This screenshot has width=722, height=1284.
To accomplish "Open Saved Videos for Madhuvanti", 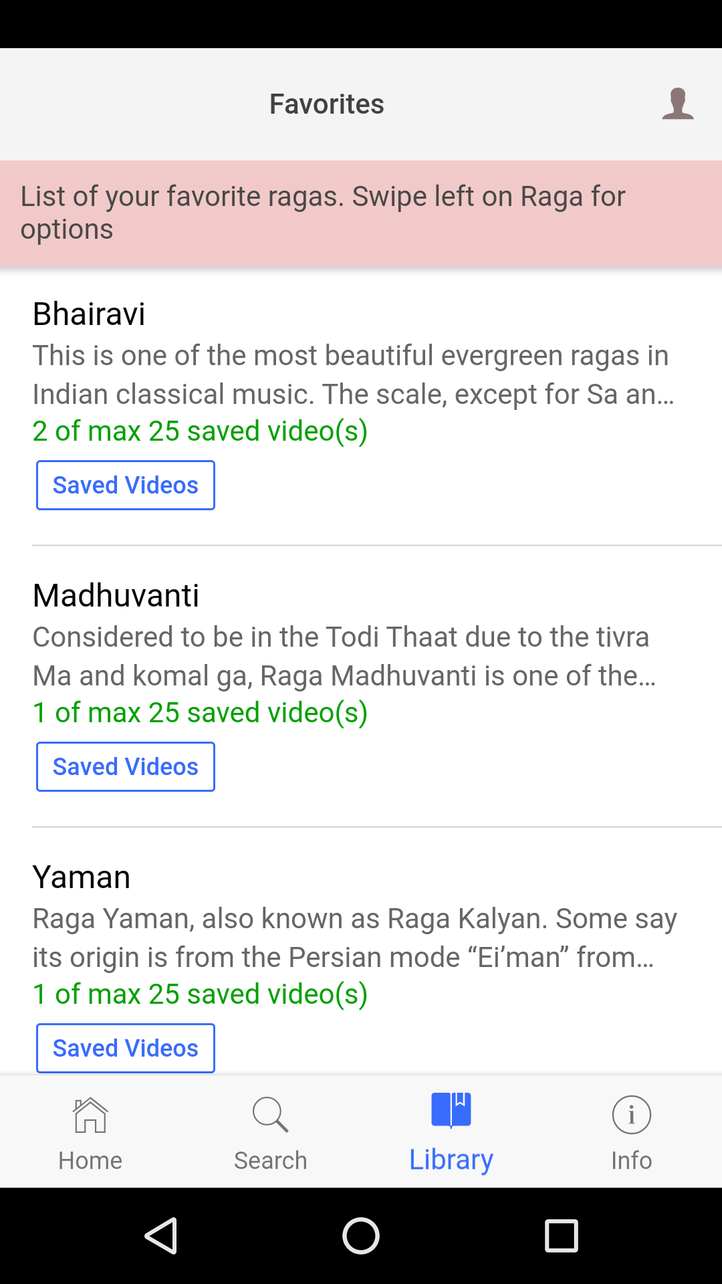I will [x=126, y=766].
